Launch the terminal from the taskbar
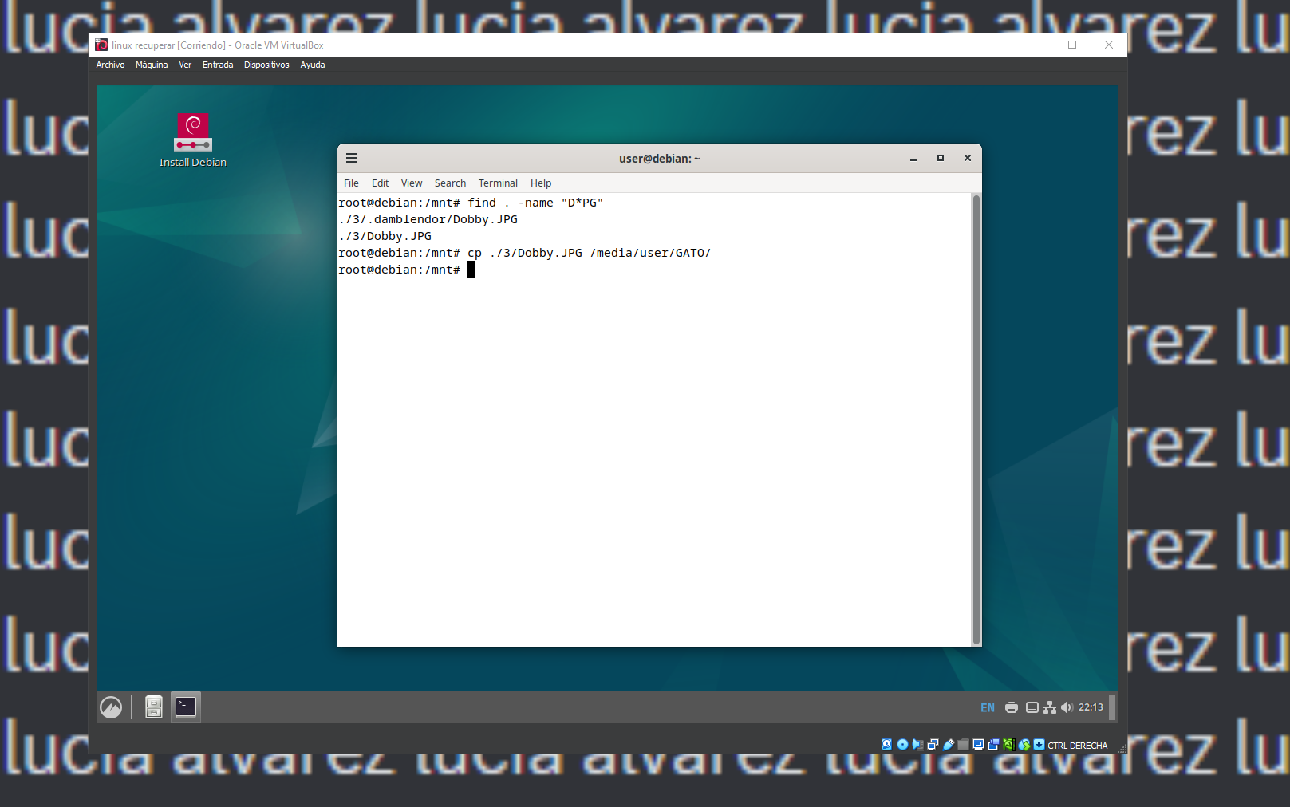 point(185,707)
